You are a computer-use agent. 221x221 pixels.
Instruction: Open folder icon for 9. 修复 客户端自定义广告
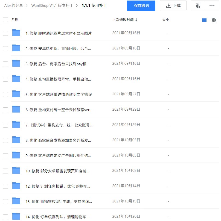click(x=16, y=155)
